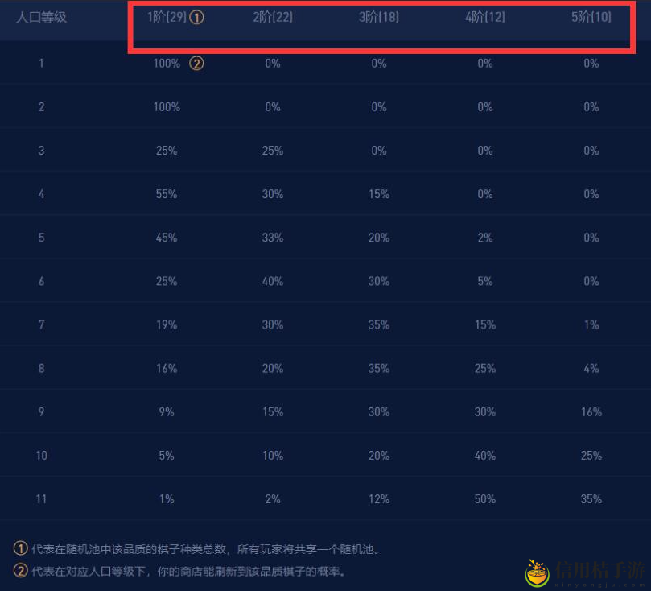Screen dimensions: 651x591
Task: Click the 19% cell in level 7 row
Action: click(x=167, y=324)
